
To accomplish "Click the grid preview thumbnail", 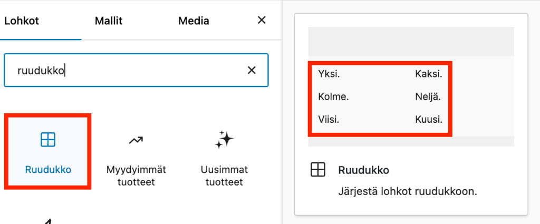I will pyautogui.click(x=411, y=87).
